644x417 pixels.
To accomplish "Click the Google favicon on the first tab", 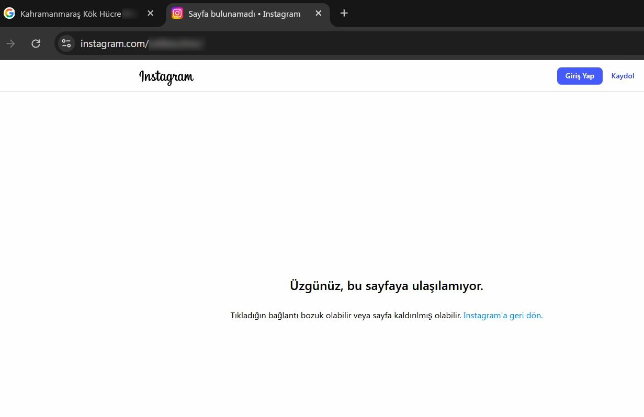I will (9, 14).
